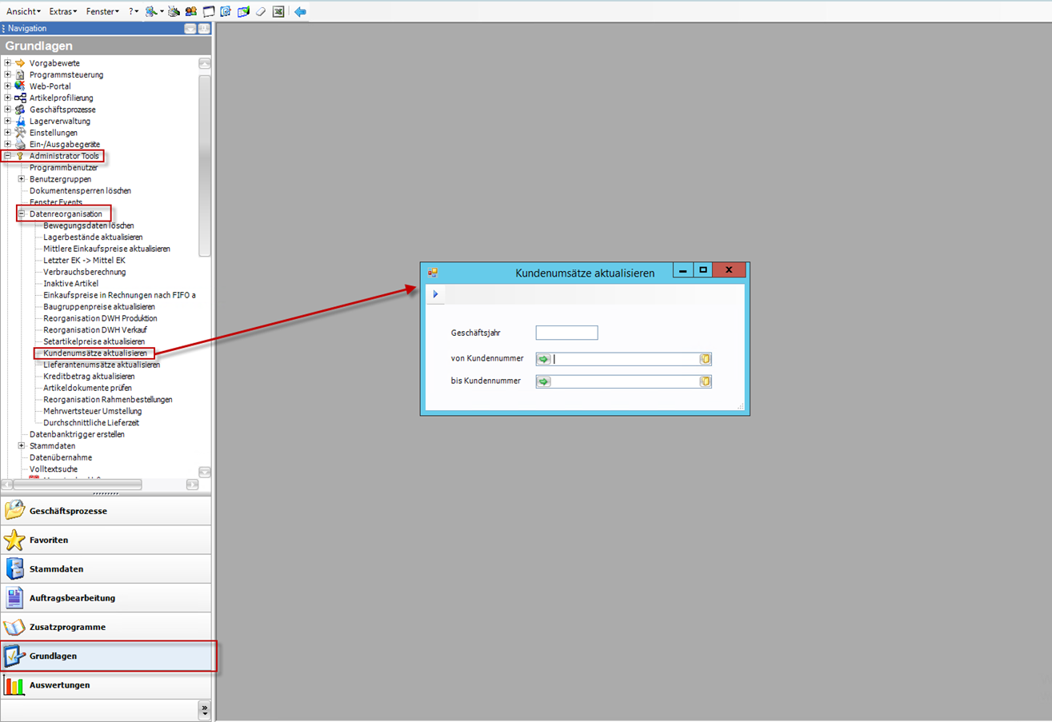
Task: Click the printer icon in toolbar
Action: 174,12
